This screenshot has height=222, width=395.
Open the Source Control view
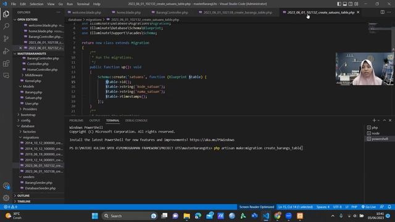pyautogui.click(x=6, y=38)
